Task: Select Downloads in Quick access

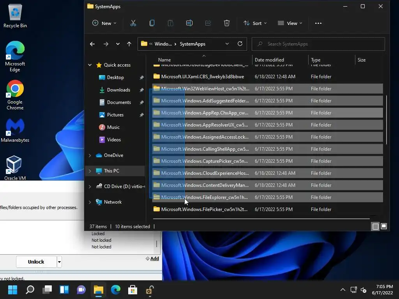Action: (x=118, y=90)
